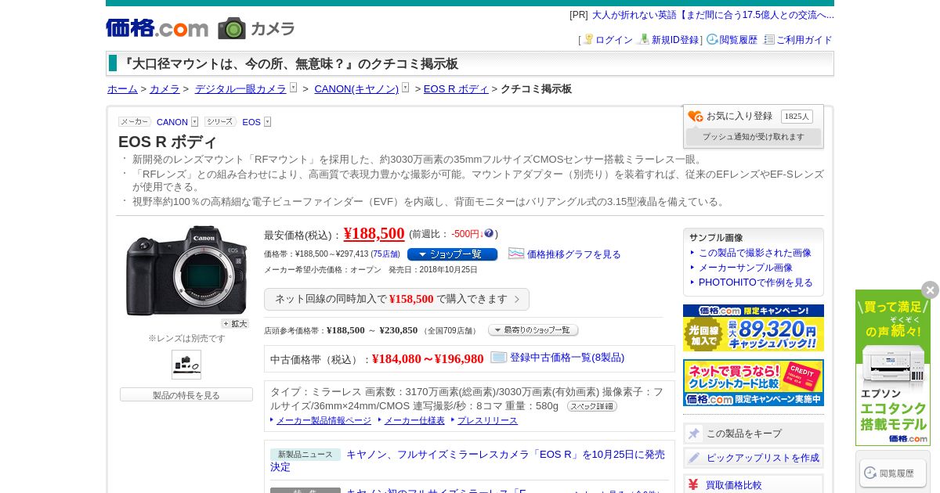Open the CANON maker dropdown arrow
Screen dimensions: 940x493
coord(194,122)
